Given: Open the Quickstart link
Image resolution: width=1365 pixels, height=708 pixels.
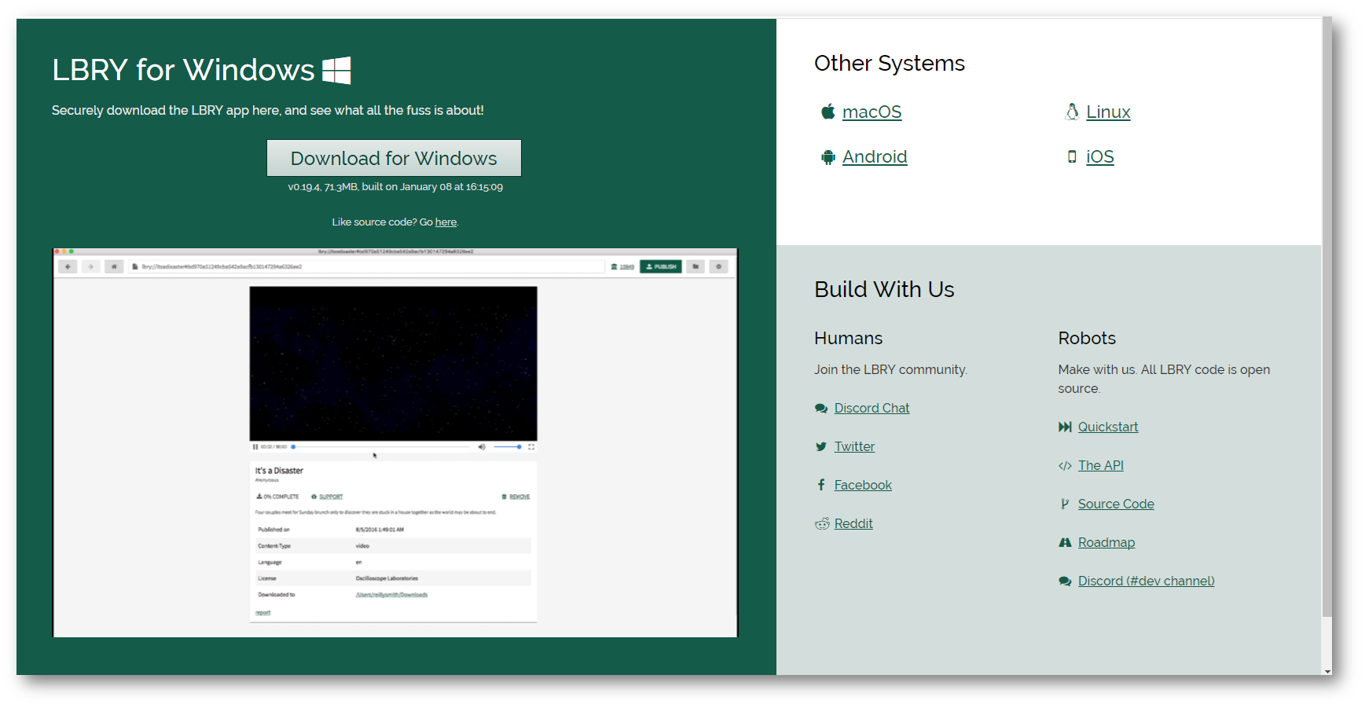Looking at the screenshot, I should (1108, 427).
